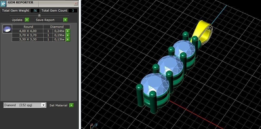Image resolution: width=261 pixels, height=129 pixels.
Task: Select the 4,00 X 4,00 gem row
Action: (41, 31)
